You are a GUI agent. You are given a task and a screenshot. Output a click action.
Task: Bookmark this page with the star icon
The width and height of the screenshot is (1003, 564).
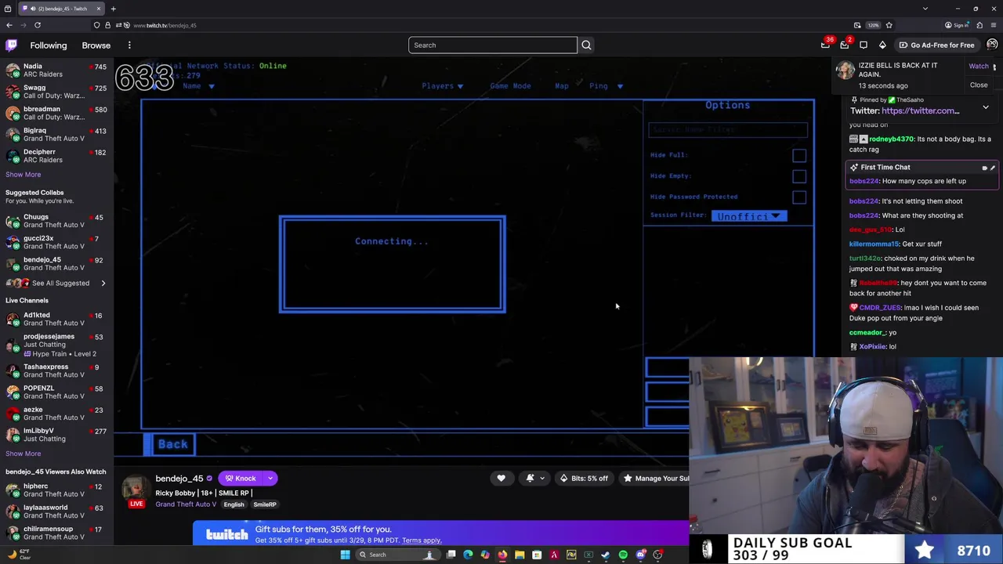pos(889,25)
